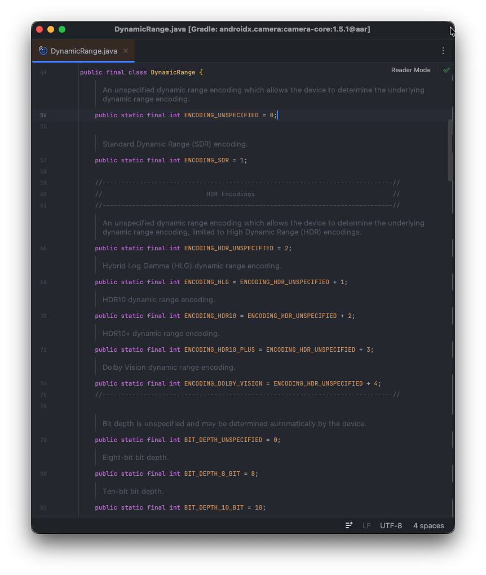The image size is (486, 575).
Task: Click the BIT_DEPTH_10_BIT constant name
Action: (x=214, y=507)
